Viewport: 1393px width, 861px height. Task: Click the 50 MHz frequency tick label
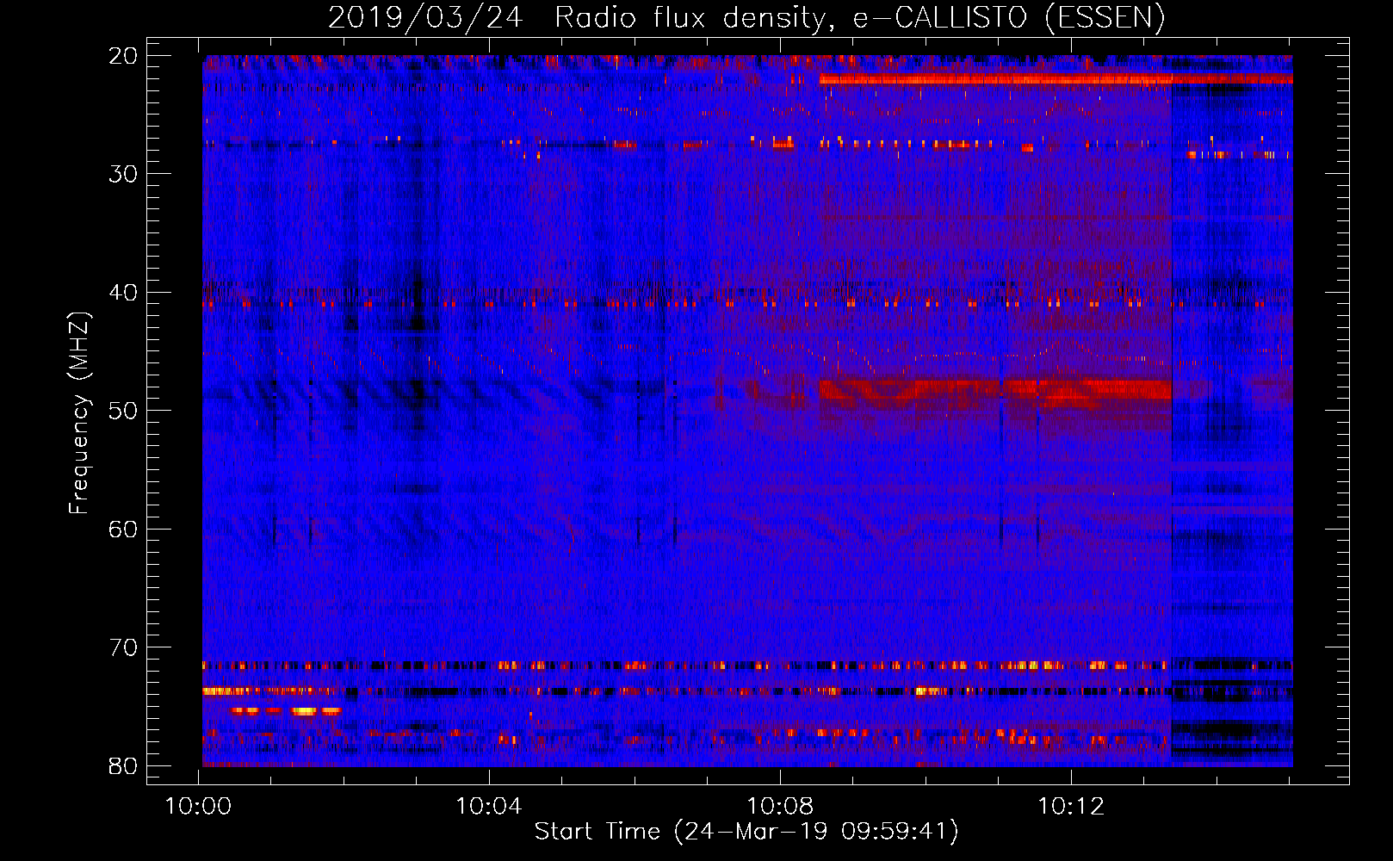124,411
